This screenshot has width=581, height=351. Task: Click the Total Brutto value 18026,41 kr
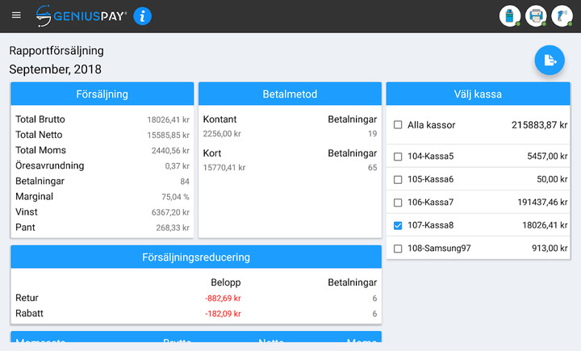pos(168,119)
